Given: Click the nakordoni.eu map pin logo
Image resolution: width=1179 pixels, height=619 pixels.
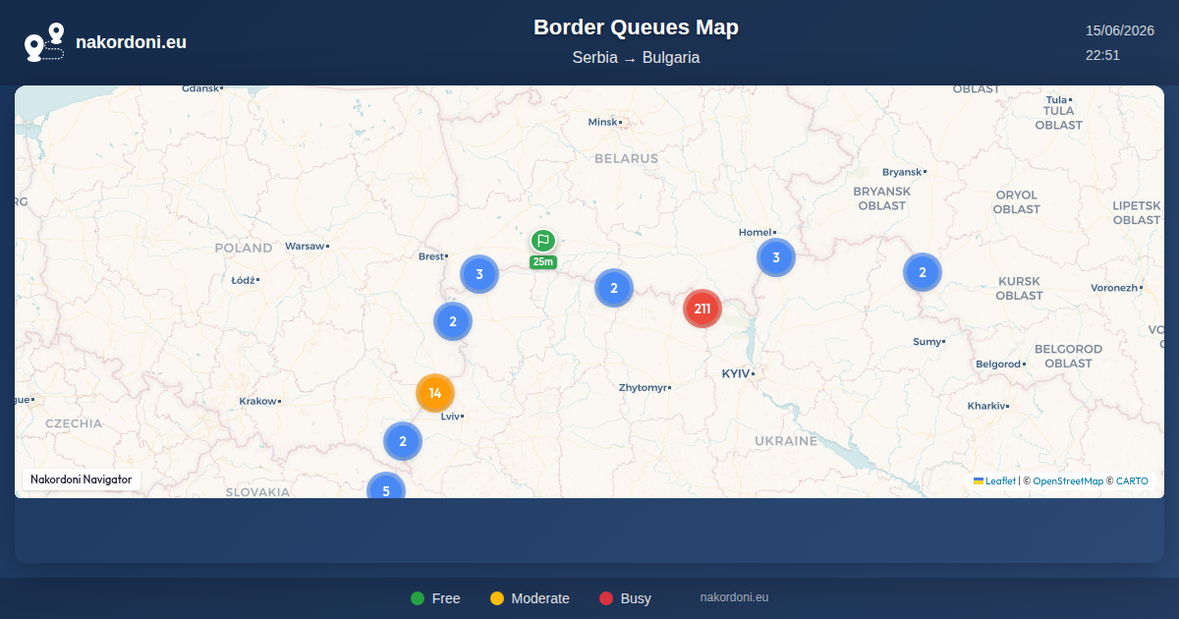Looking at the screenshot, I should coord(44,42).
